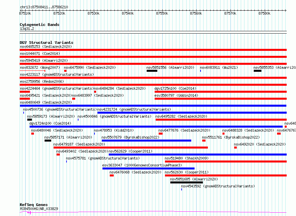Open dgv1725n100 (Coe2014) variant
Viewport: 296px width, 216px height.
click(x=175, y=88)
